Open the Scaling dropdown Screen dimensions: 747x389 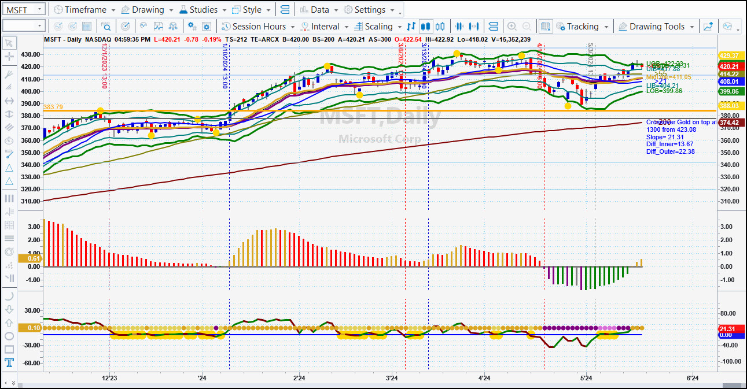coord(378,27)
